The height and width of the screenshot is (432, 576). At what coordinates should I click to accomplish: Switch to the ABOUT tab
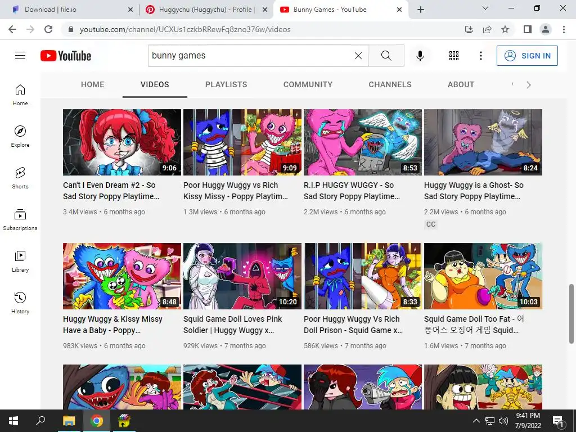point(461,84)
